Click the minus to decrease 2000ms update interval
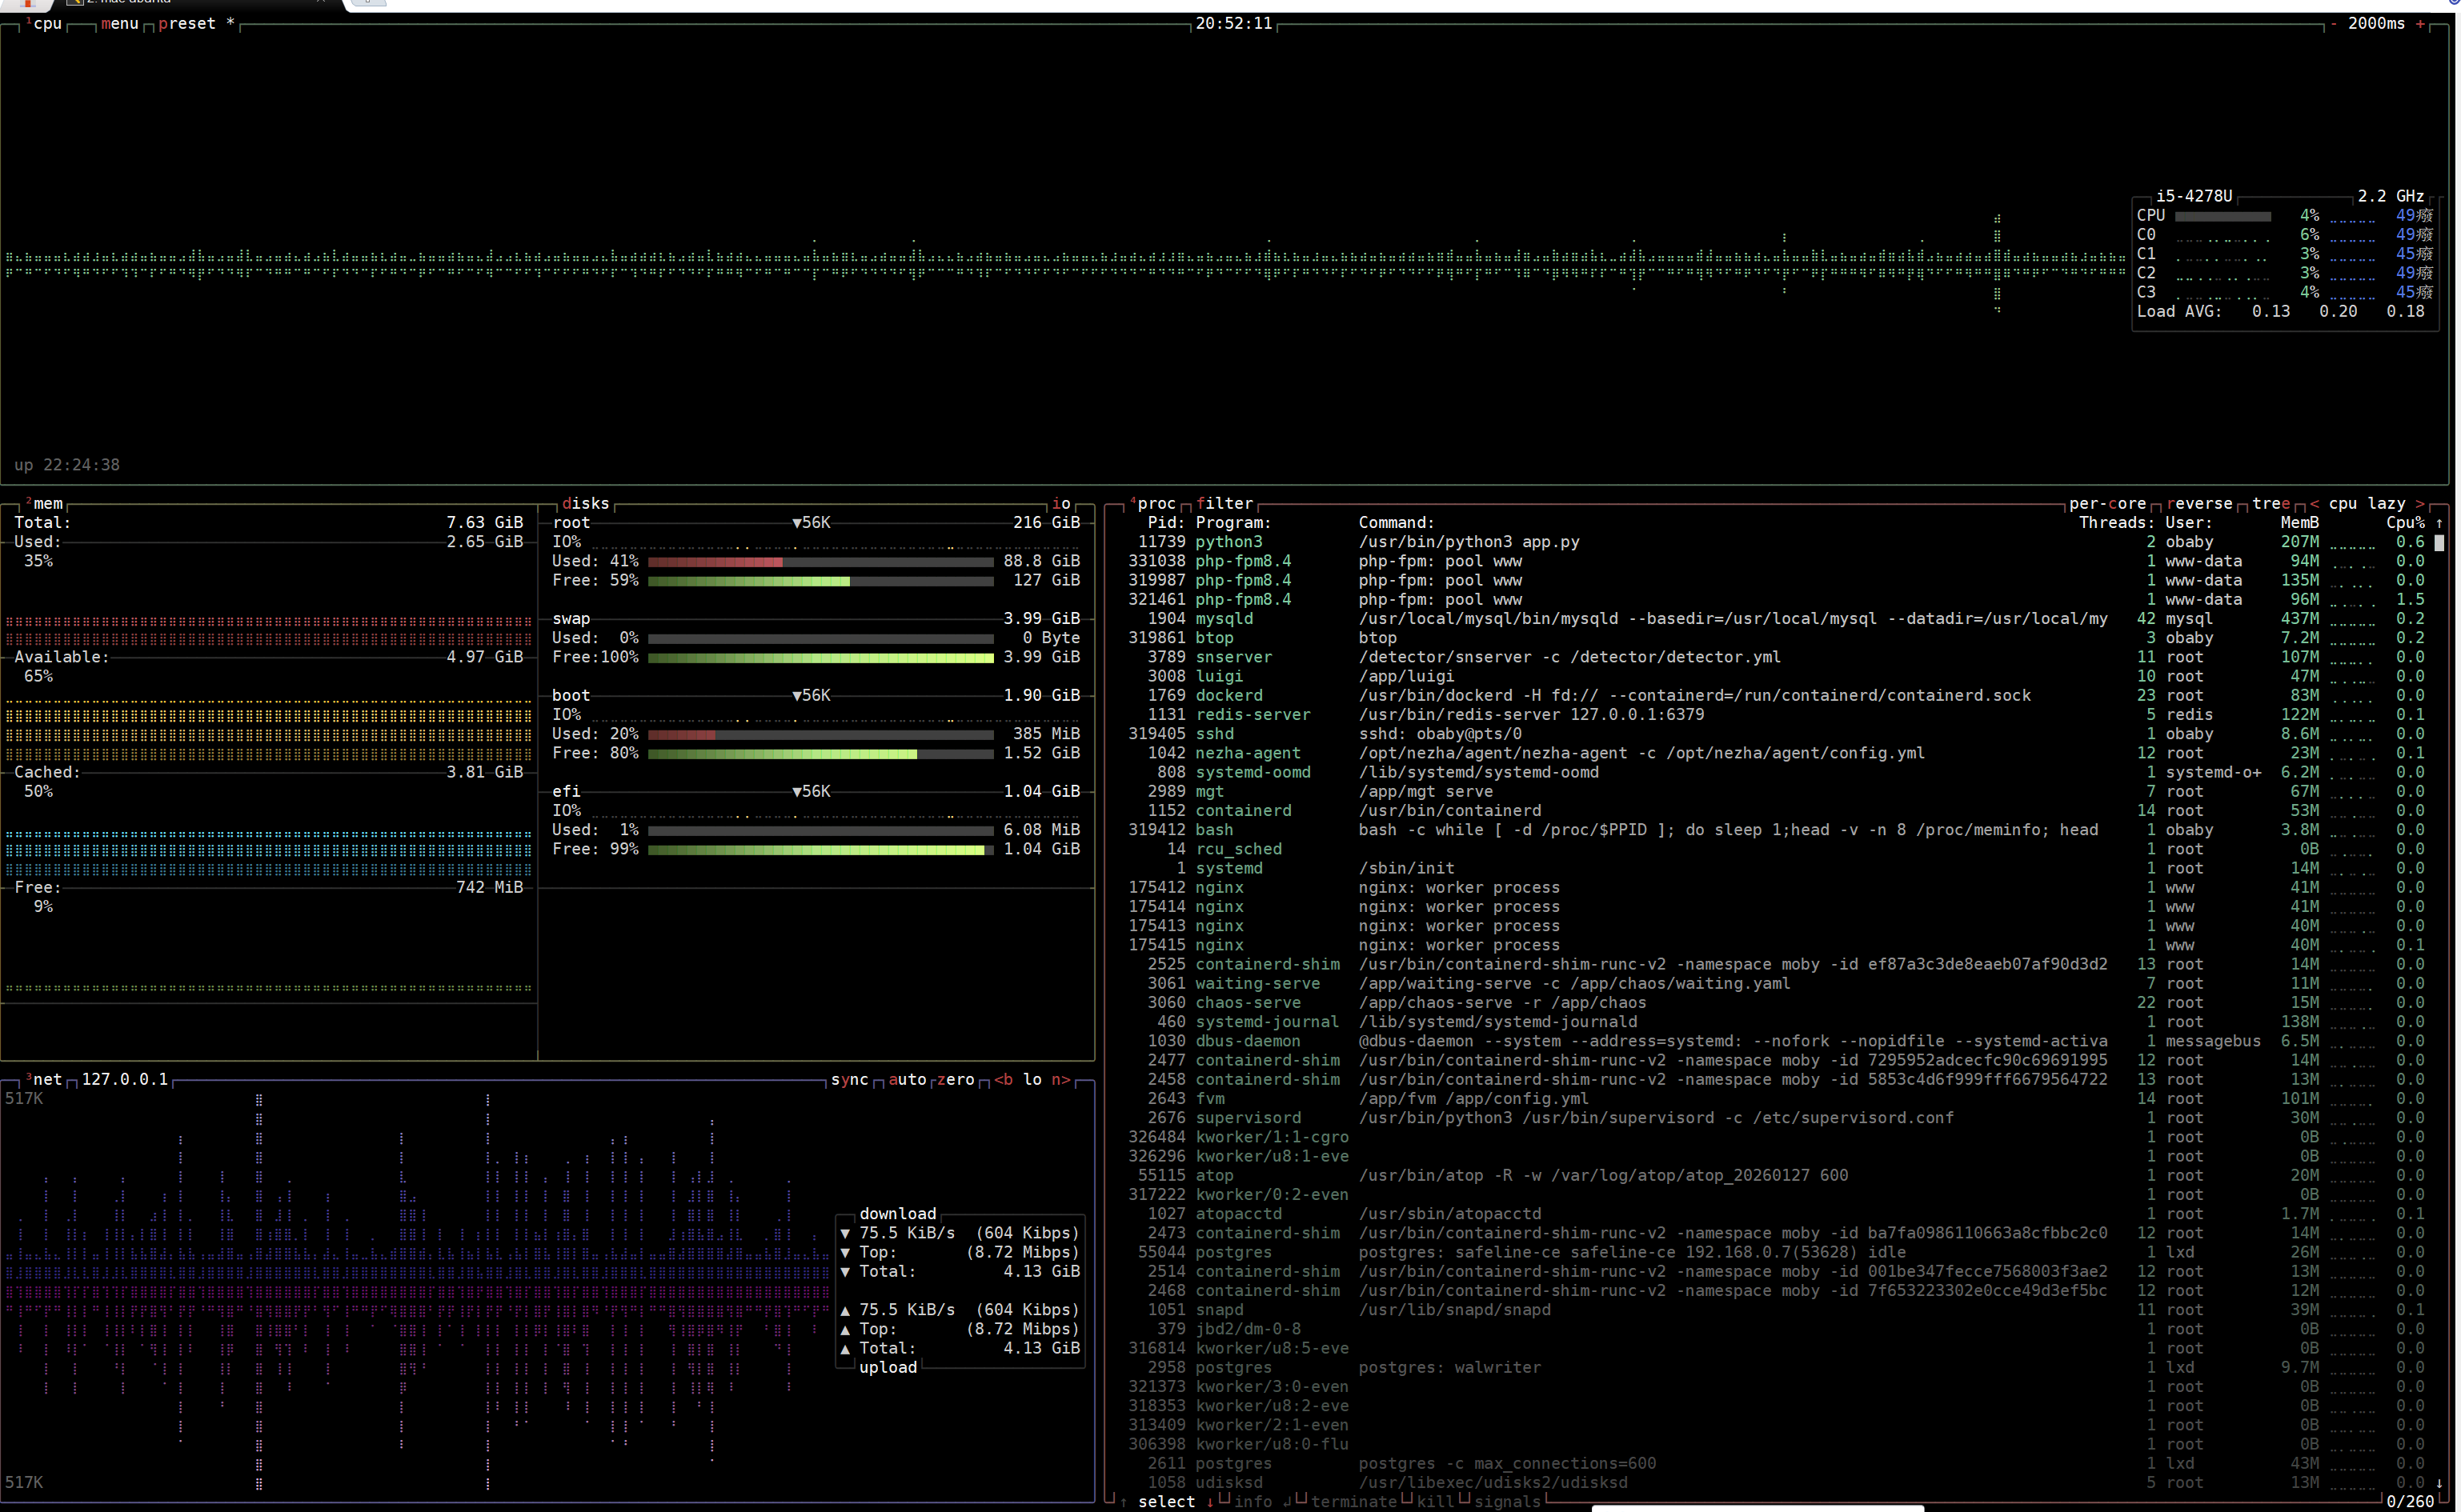 tap(2334, 24)
